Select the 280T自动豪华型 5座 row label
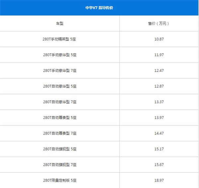Screen dimensions: 199x188 (x=60, y=86)
